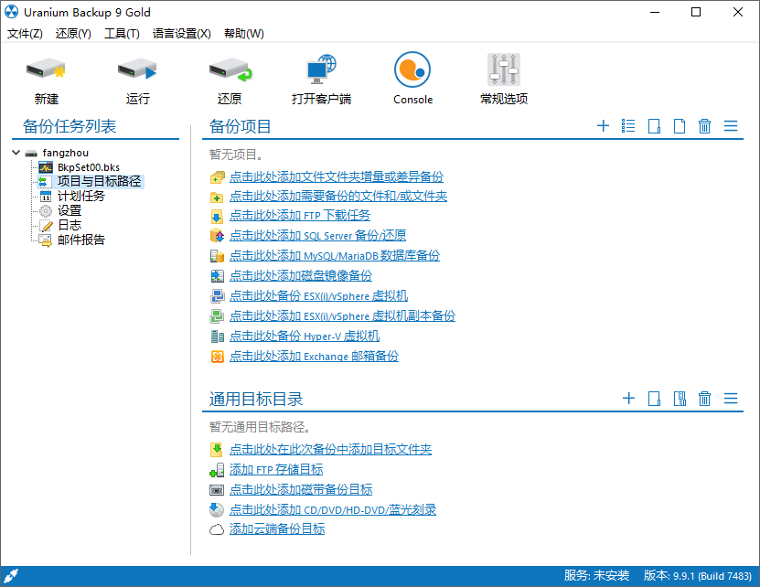Image resolution: width=760 pixels, height=587 pixels.
Task: Select BkpSet00.bks in the backup task list
Action: coord(87,167)
